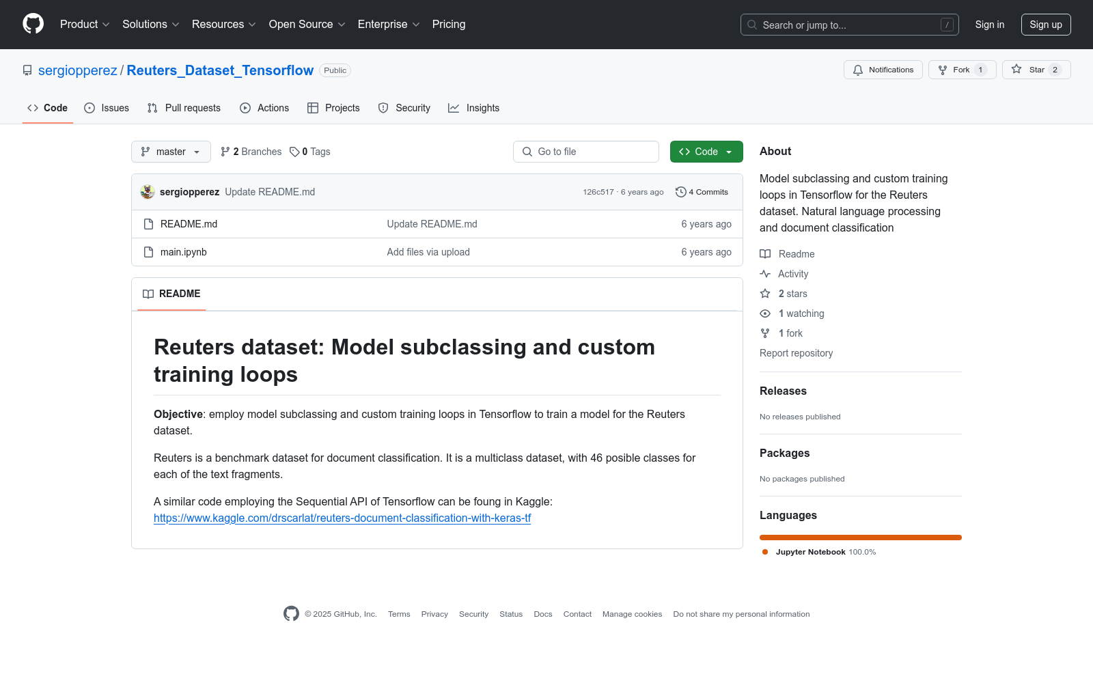Image resolution: width=1093 pixels, height=683 pixels.
Task: Click the README.md file icon
Action: click(x=148, y=224)
